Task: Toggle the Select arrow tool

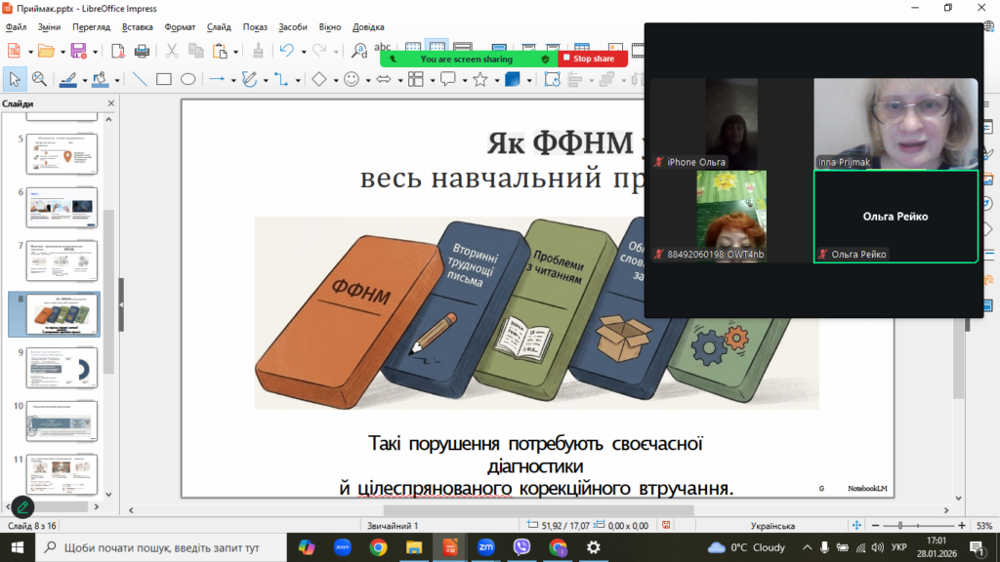Action: click(15, 80)
